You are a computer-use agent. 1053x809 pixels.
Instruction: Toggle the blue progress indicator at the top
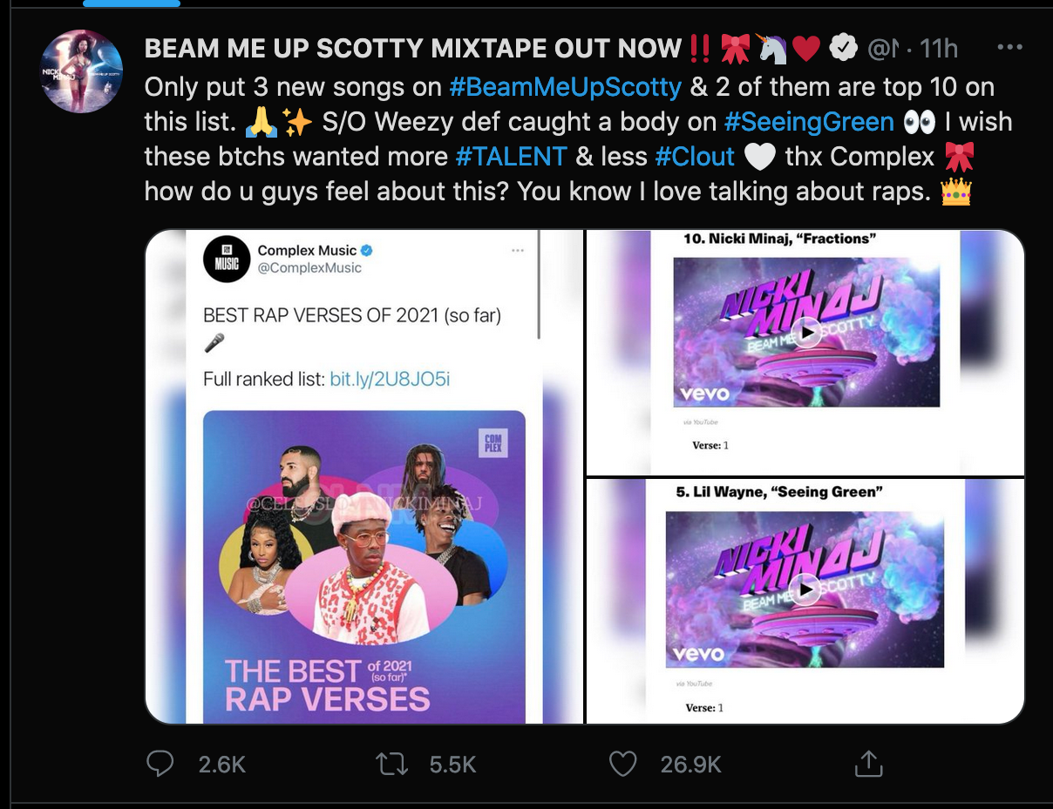(132, 3)
